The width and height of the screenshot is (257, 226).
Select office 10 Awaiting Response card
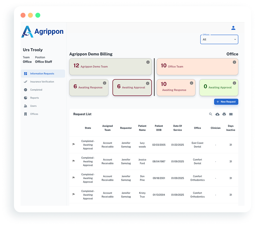point(176,87)
